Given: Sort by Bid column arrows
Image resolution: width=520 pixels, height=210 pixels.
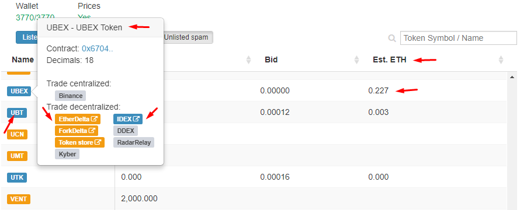Looking at the screenshot, I should click(x=356, y=60).
